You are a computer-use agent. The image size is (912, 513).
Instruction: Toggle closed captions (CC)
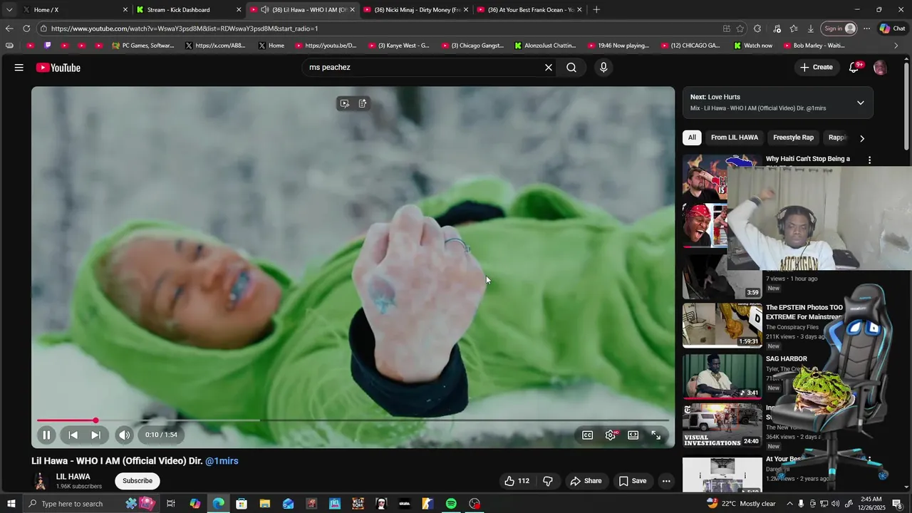tap(588, 435)
